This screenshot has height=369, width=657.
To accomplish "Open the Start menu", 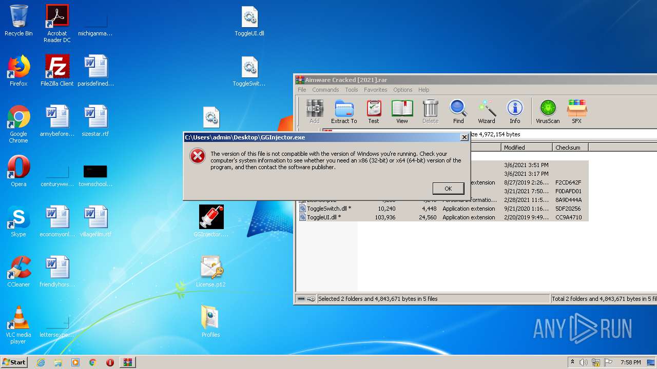I will 14,362.
